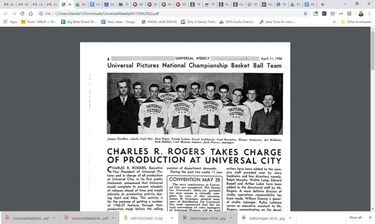Open the Apps shortcut in bookmarks bar
Viewport: 375px width, 224px height.
point(10,22)
